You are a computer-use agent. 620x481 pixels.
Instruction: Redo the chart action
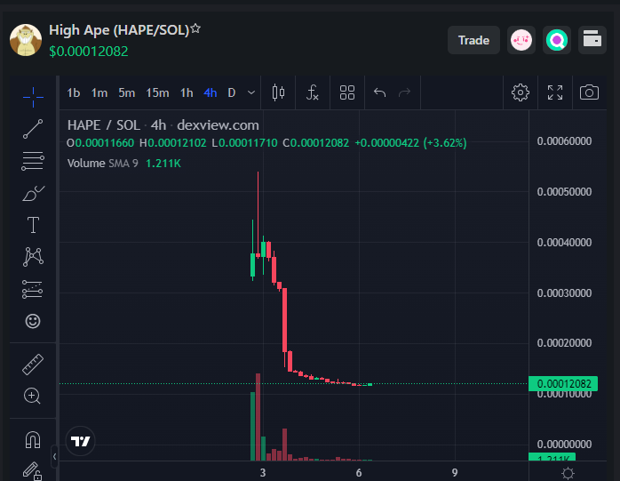(404, 92)
